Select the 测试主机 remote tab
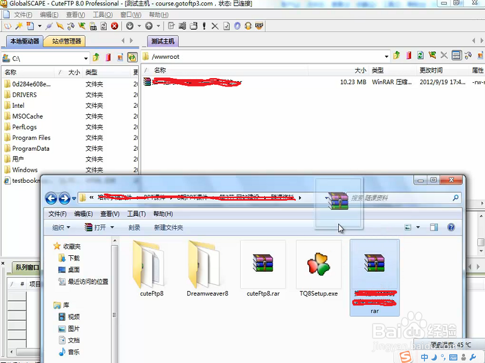 (162, 41)
